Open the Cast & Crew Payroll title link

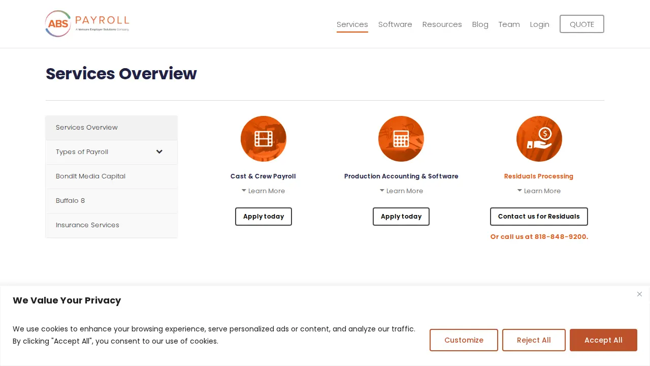[263, 176]
